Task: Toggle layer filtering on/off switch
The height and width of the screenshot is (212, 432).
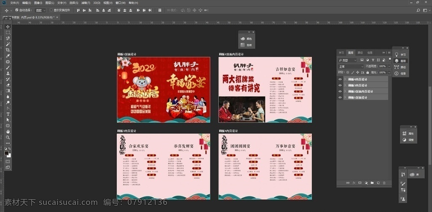Action: pyautogui.click(x=390, y=60)
